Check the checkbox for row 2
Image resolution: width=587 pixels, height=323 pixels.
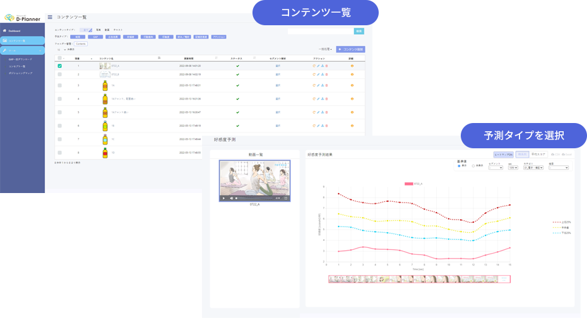(60, 74)
